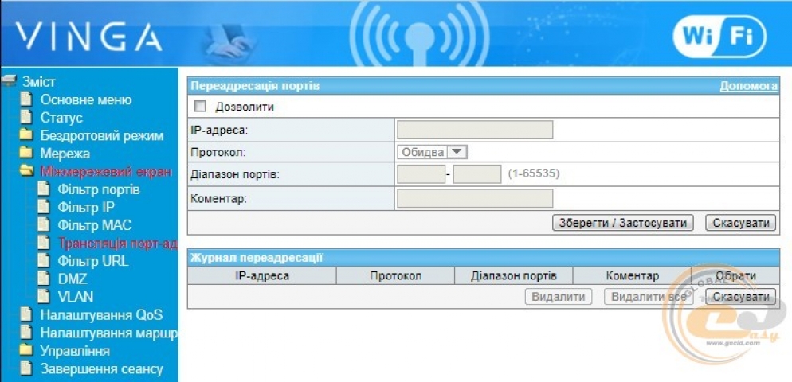
Task: Expand the Управління section
Action: pos(75,351)
